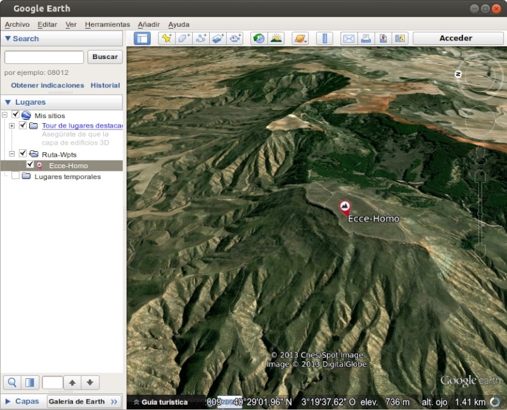Screen dimensions: 507x410
Task: Click the move joystick control
Action: (480, 121)
